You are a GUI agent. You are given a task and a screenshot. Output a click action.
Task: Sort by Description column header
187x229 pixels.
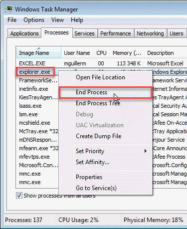(x=166, y=53)
